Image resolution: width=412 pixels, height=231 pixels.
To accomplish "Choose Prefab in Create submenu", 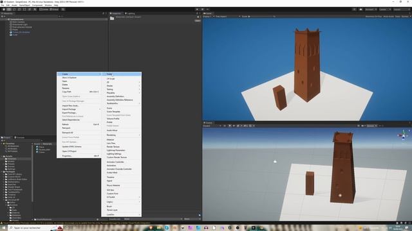I will (x=122, y=122).
